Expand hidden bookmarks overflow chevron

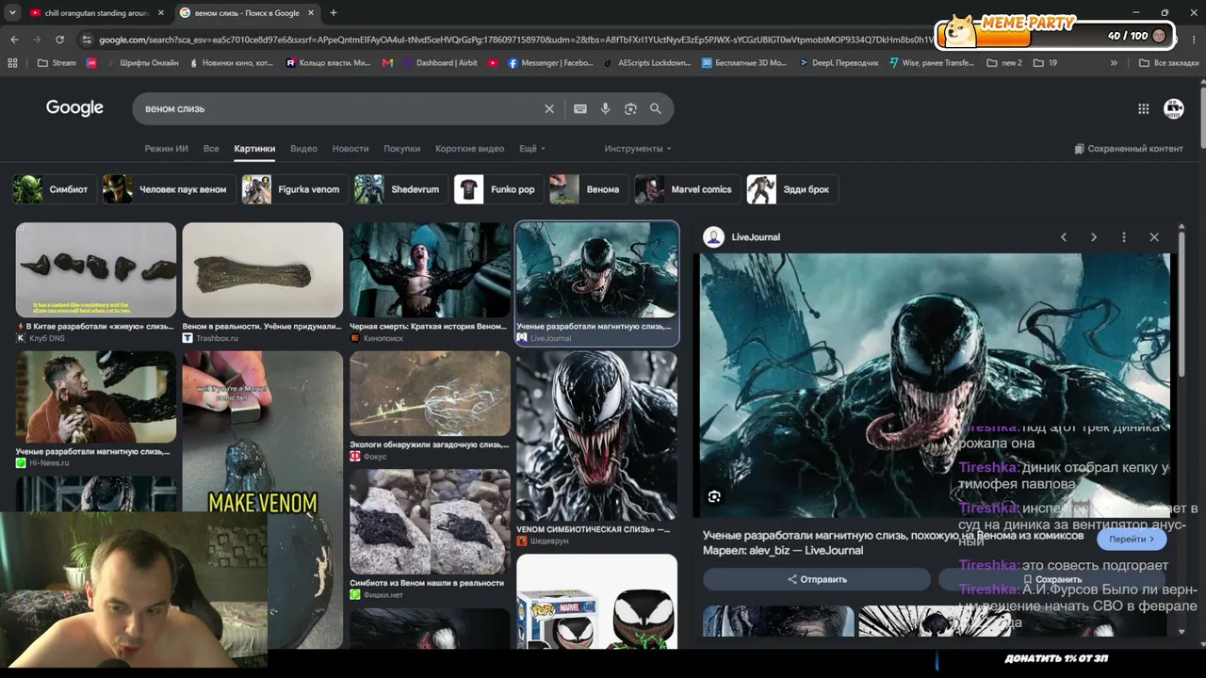pos(1114,63)
